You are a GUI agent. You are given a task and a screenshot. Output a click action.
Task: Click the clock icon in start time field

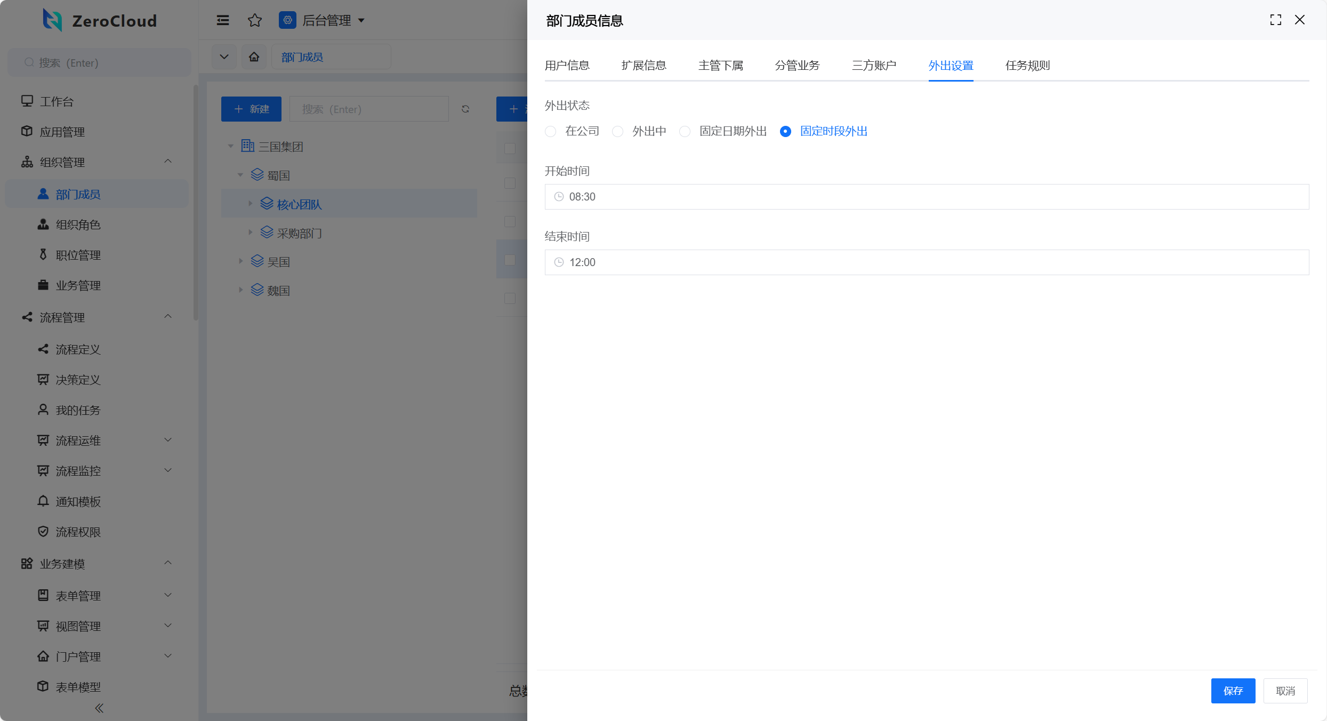[x=559, y=197]
